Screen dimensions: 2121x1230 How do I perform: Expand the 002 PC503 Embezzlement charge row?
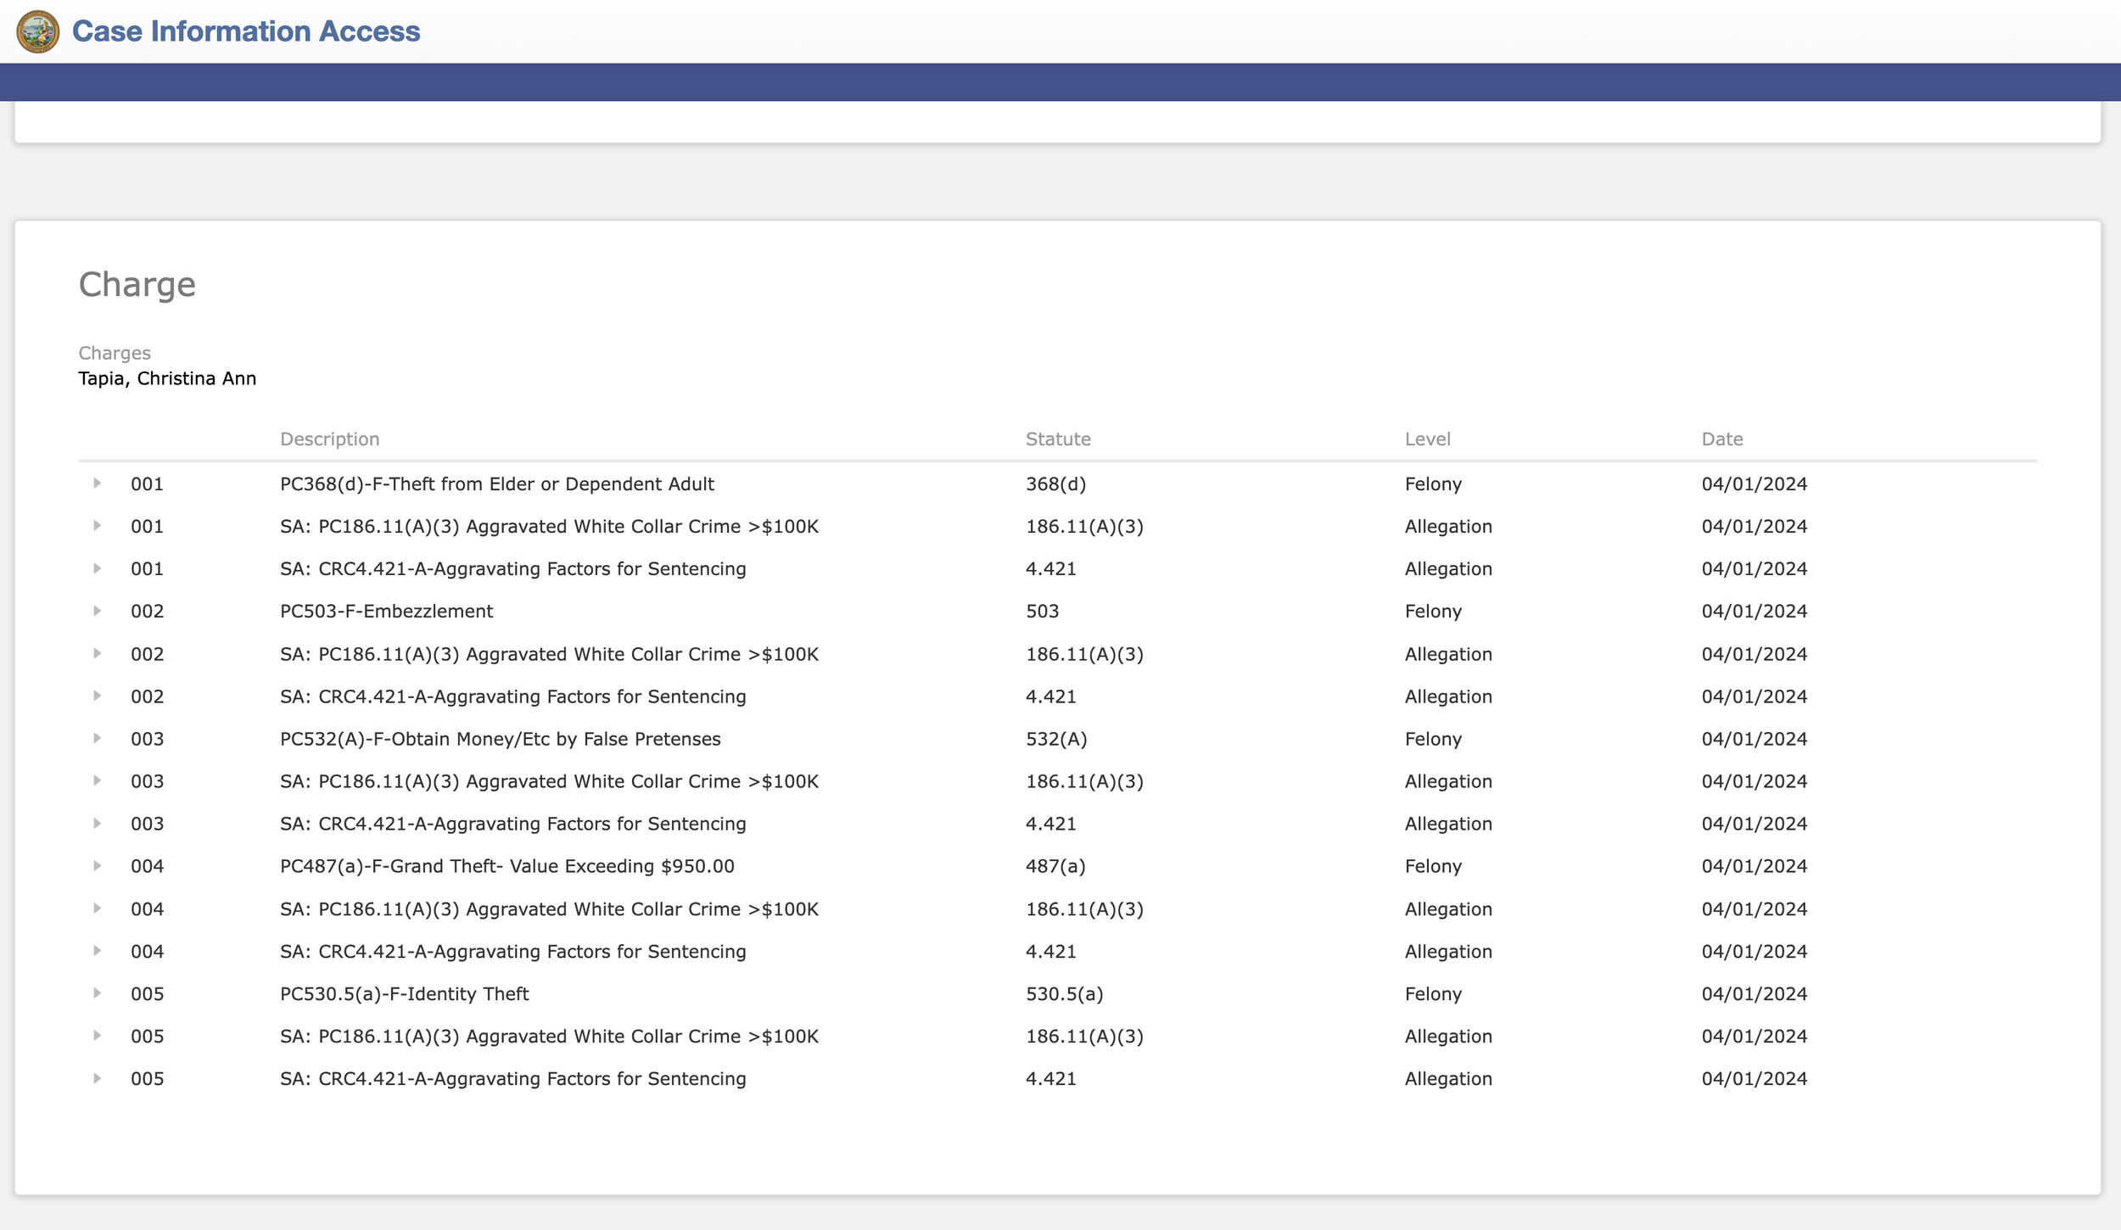(x=98, y=611)
